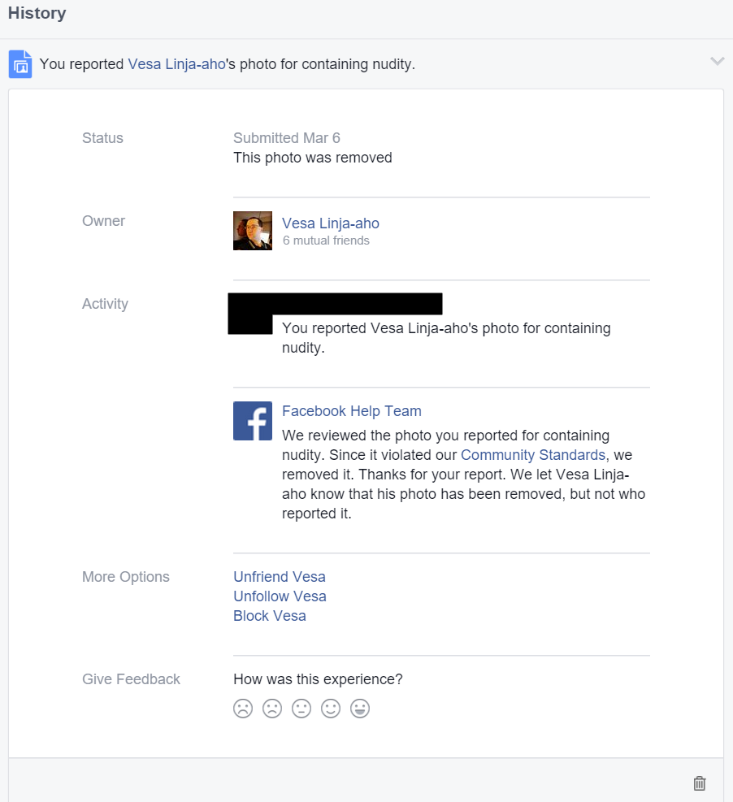Select the neutral face rating
This screenshot has width=733, height=802.
[x=301, y=709]
